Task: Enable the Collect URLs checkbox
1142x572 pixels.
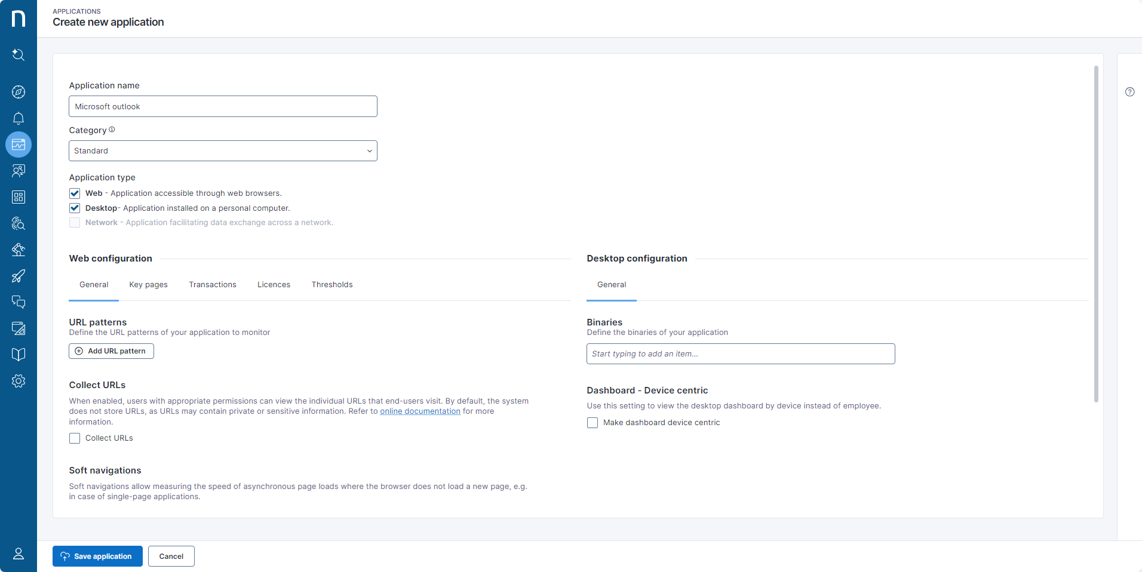Action: tap(75, 438)
